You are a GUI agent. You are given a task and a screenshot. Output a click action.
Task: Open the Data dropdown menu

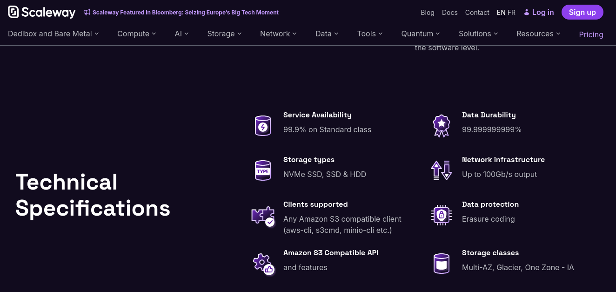tap(327, 34)
